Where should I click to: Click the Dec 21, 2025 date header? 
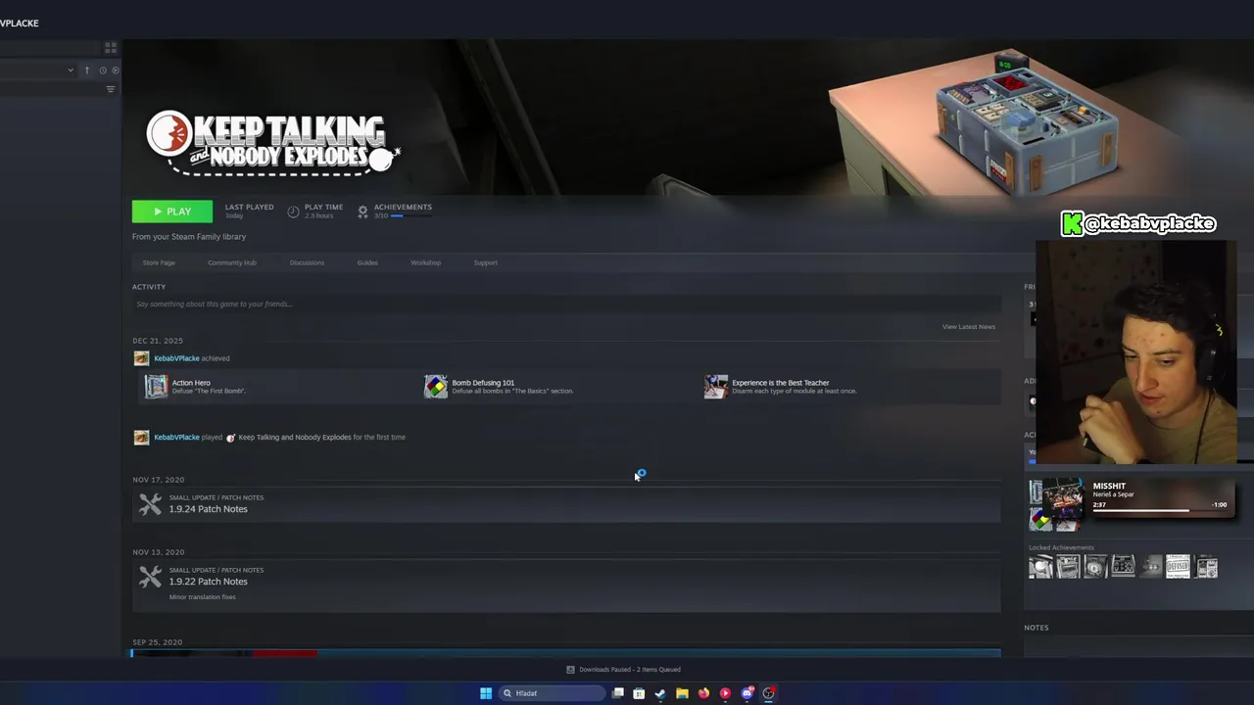point(158,341)
